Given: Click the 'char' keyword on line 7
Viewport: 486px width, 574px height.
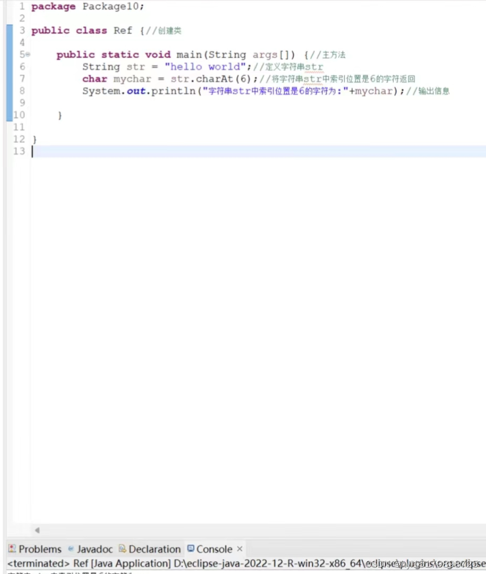Looking at the screenshot, I should 95,79.
